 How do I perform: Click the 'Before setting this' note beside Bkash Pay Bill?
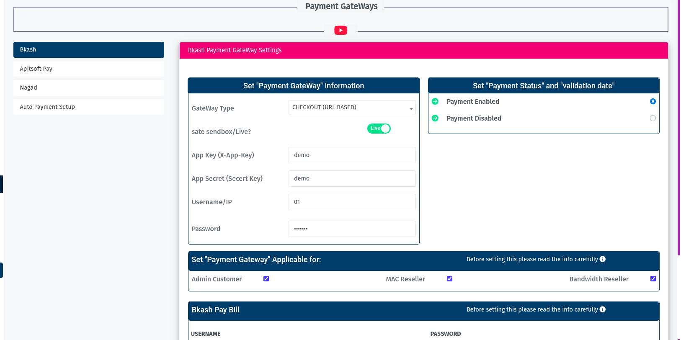(x=532, y=309)
